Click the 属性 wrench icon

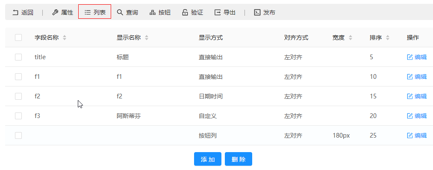[55, 12]
